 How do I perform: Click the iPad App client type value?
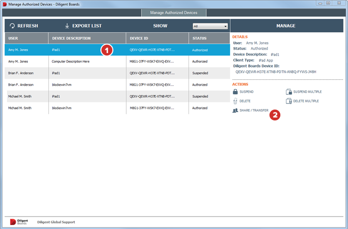pos(266,60)
